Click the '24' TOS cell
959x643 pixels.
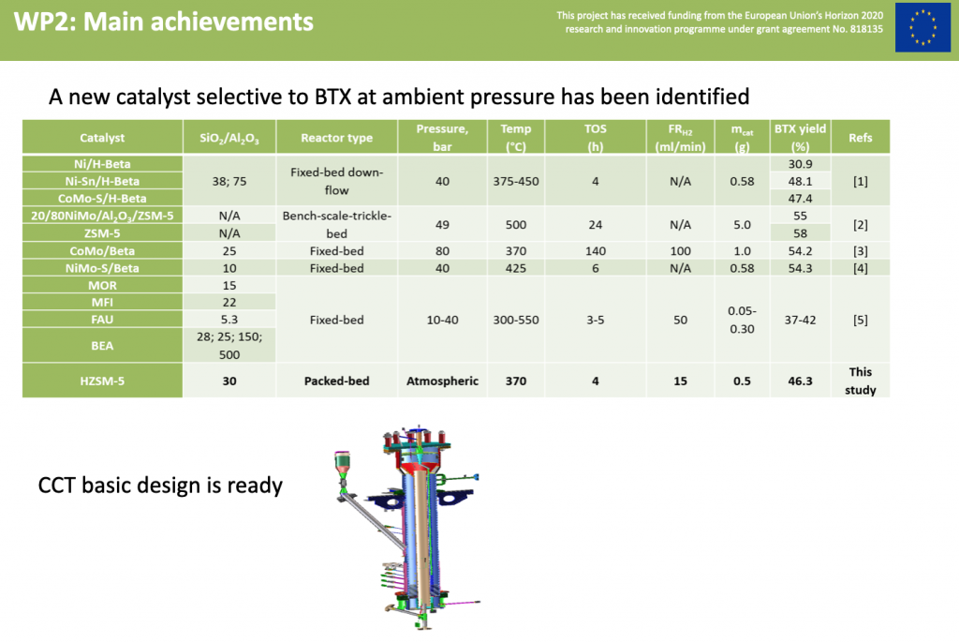click(595, 224)
